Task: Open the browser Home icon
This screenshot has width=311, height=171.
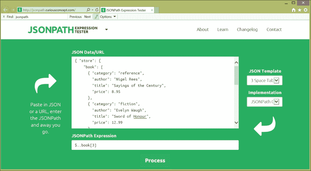Action: 294,10
